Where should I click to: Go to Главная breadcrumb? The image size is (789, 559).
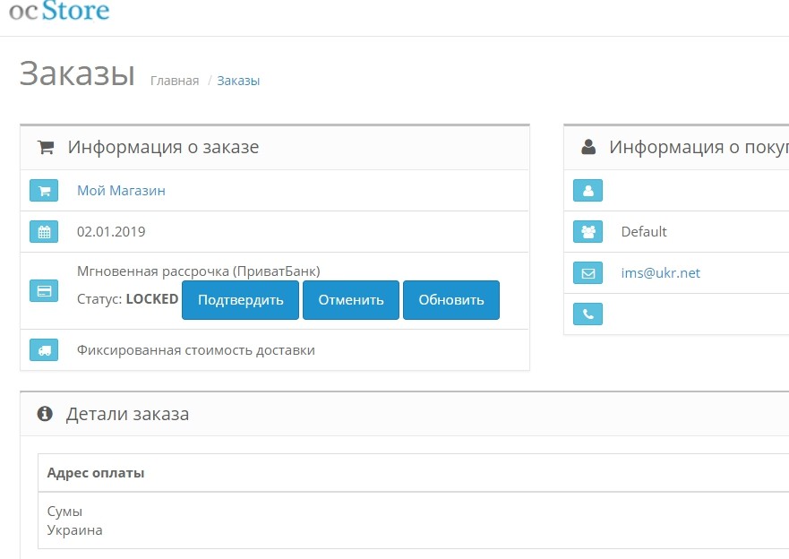pos(175,81)
